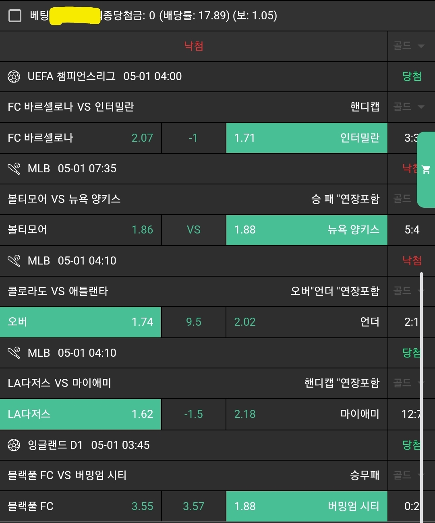Screen dimensions: 435x523
Task: Expand 골드 dropdown on FC 바르셀로나 row
Action: 409,107
